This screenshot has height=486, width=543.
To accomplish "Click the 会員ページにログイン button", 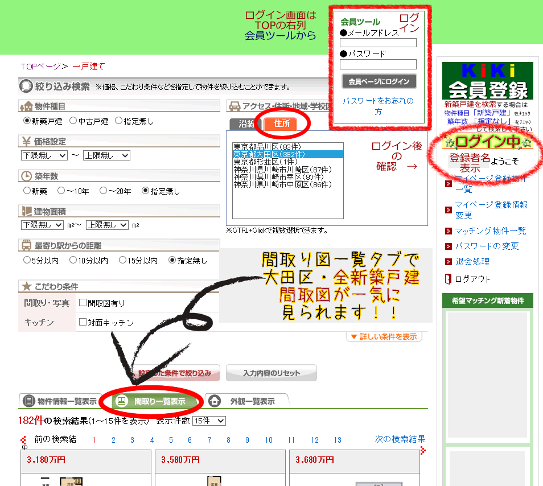I will pos(379,81).
